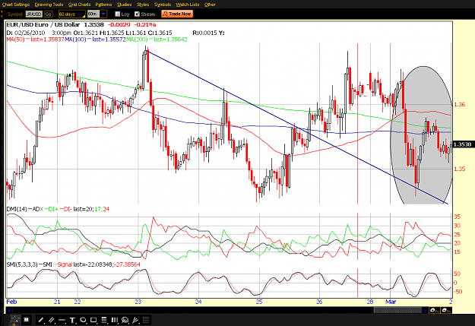Select the horizontal retracement lines tool
Screen dimensions: 475x326
coord(104,320)
